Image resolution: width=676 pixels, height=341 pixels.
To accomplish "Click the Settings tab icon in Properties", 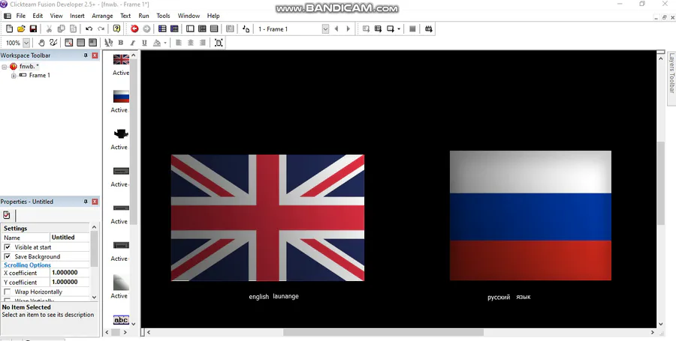I will tap(7, 215).
